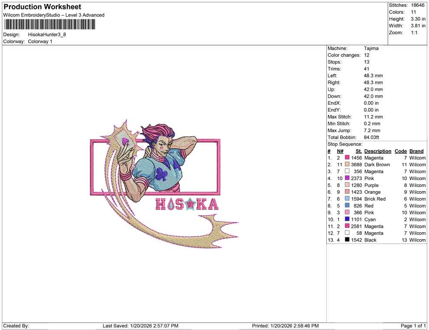Click the Created By field in the footer

[16, 326]
